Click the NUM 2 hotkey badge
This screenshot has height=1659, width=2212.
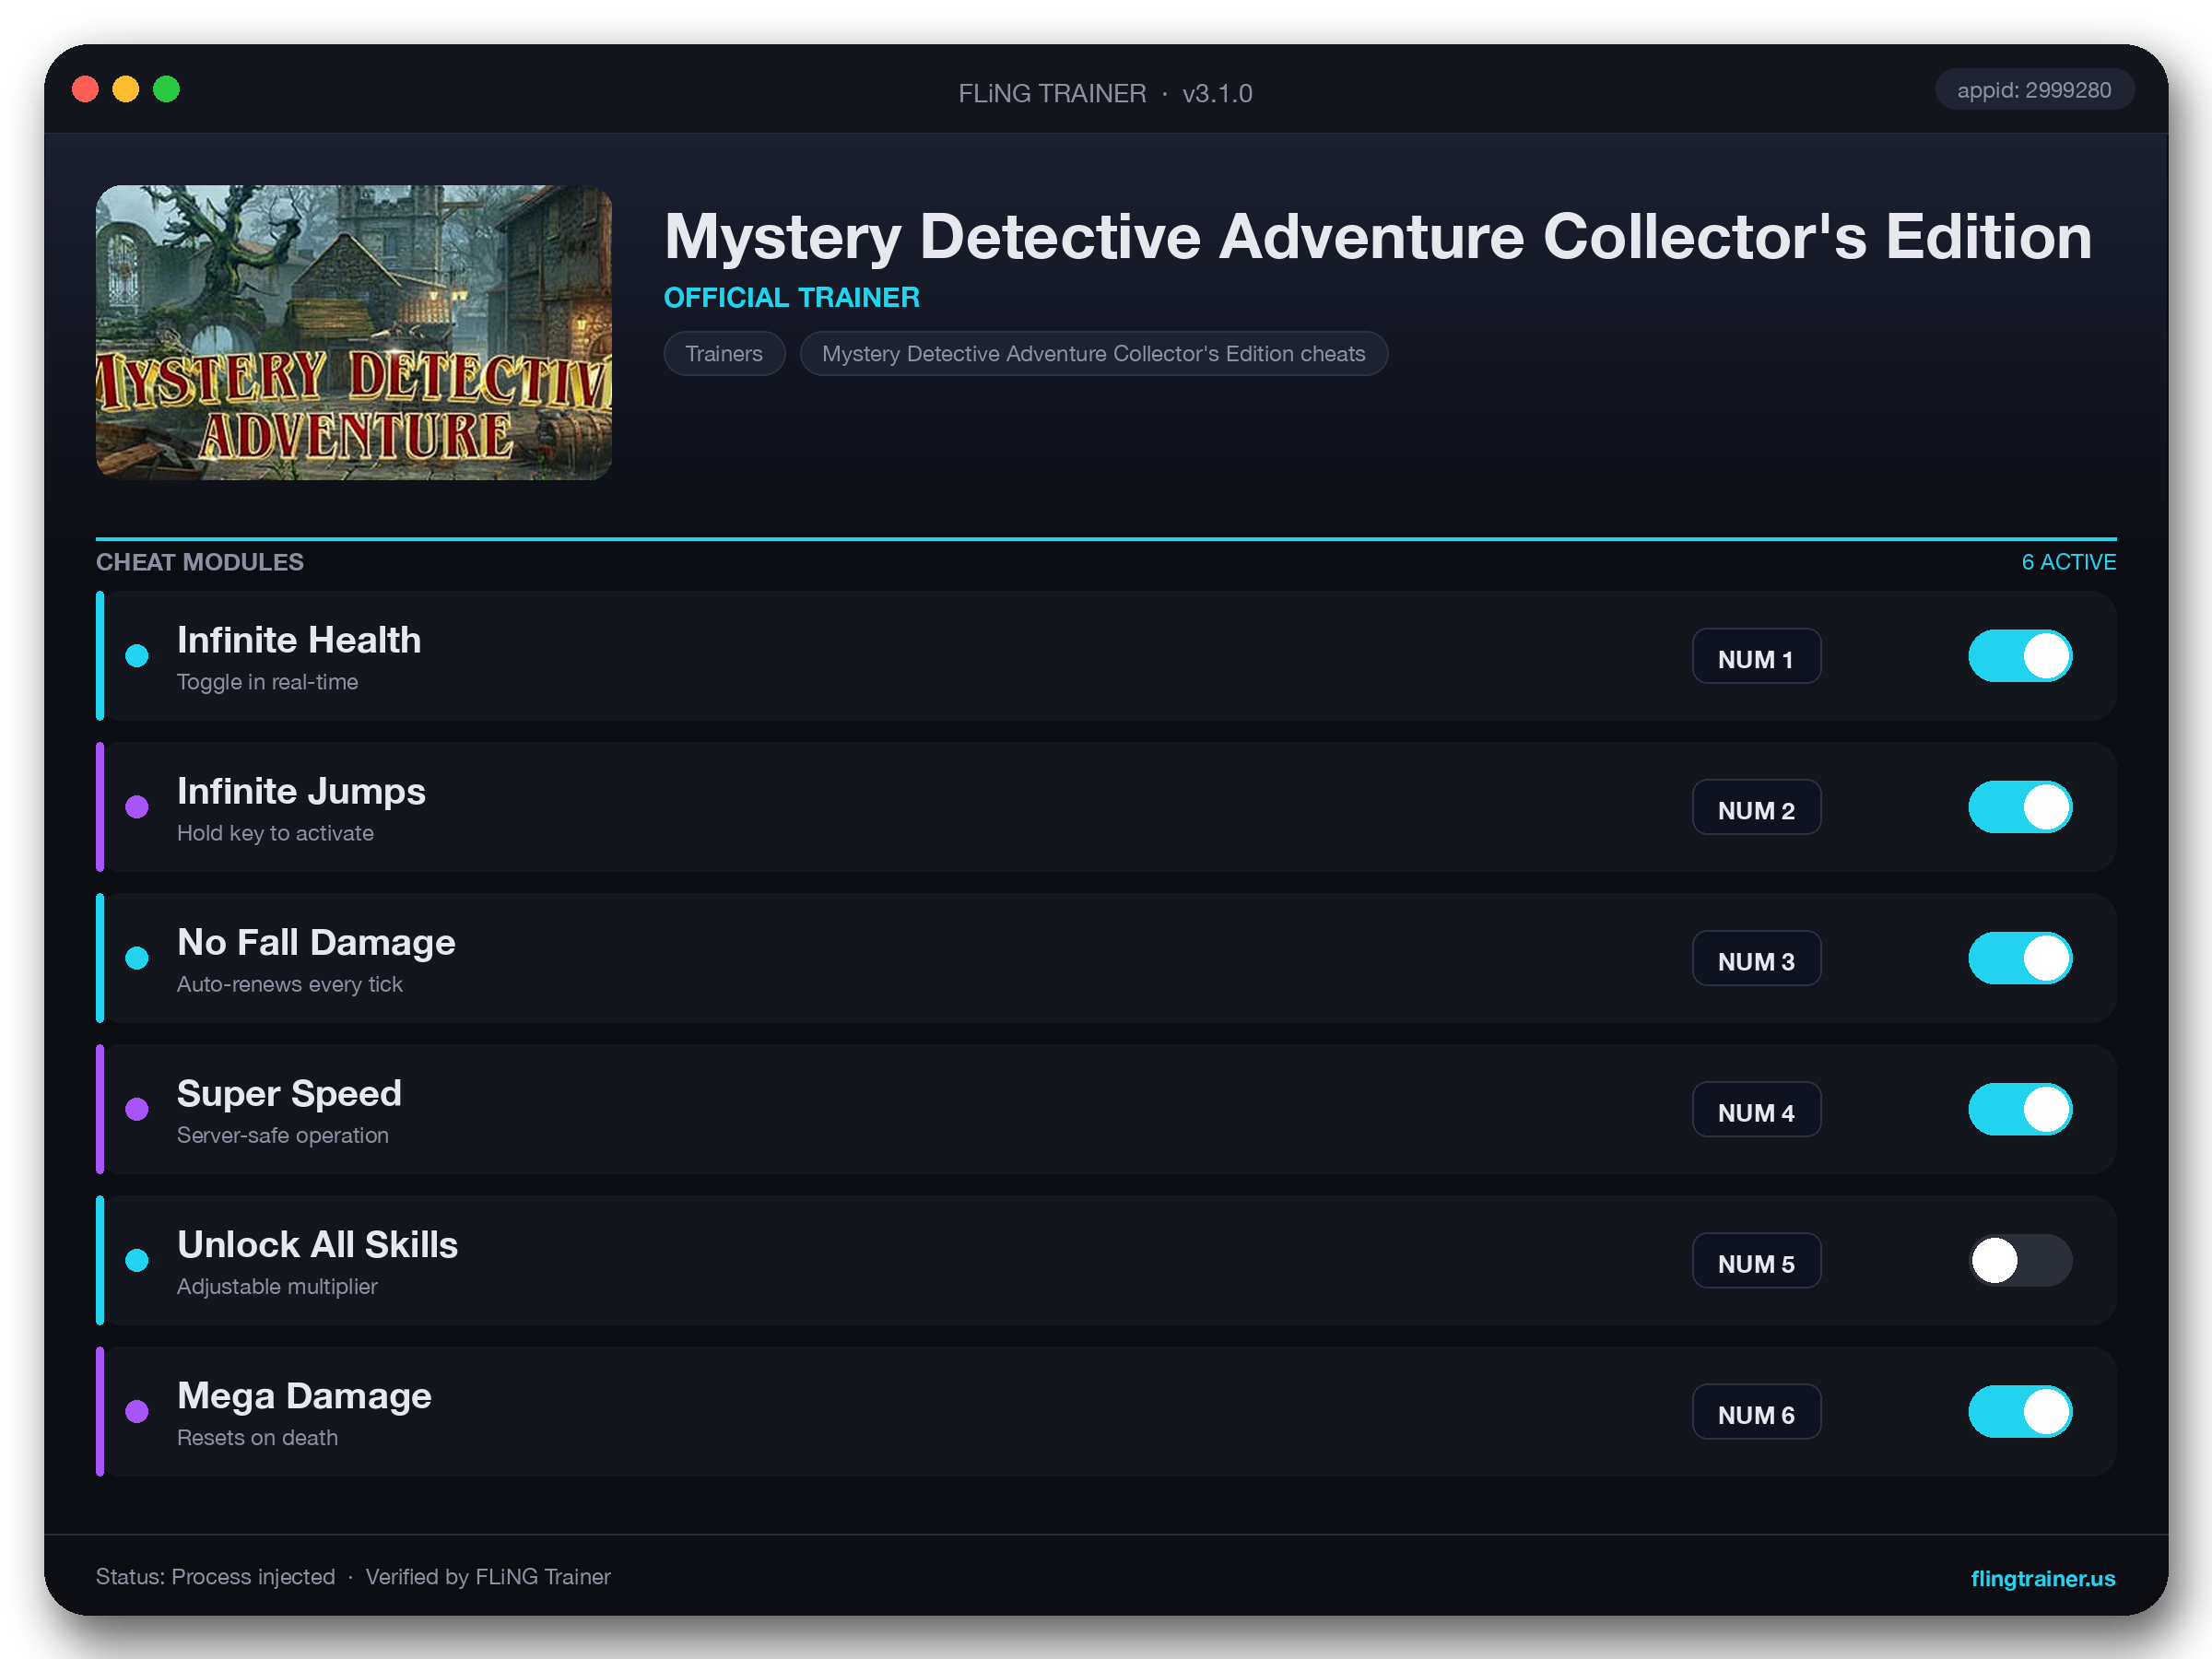click(x=1756, y=807)
